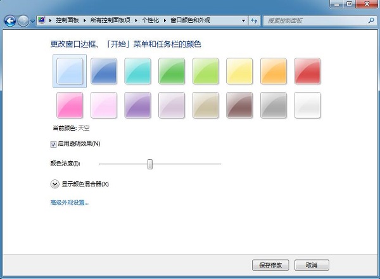The width and height of the screenshot is (380, 279).
Task: Open the address bar history dropdown arrow
Action: [244, 21]
